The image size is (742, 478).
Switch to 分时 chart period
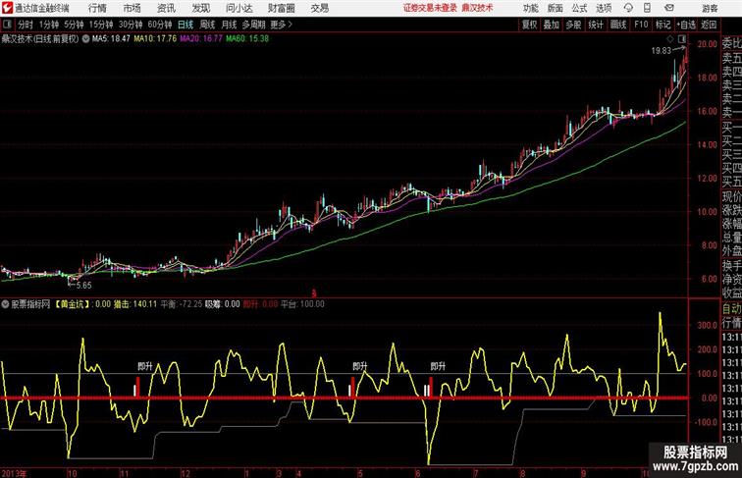(26, 25)
